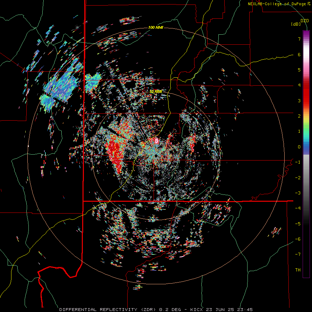Screen dimensions: 312x312
Task: Click the 5 value on the color scale
Action: (x=299, y=70)
